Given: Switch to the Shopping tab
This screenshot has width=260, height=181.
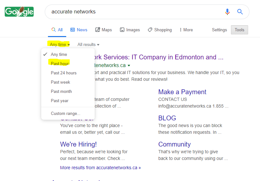Looking at the screenshot, I should (160, 30).
